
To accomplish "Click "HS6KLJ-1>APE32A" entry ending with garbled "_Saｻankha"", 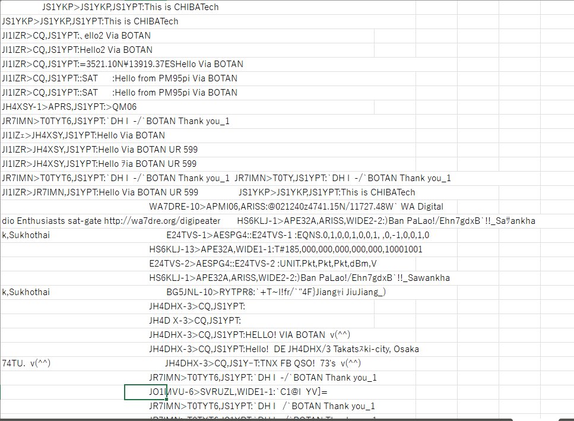I will point(386,221).
